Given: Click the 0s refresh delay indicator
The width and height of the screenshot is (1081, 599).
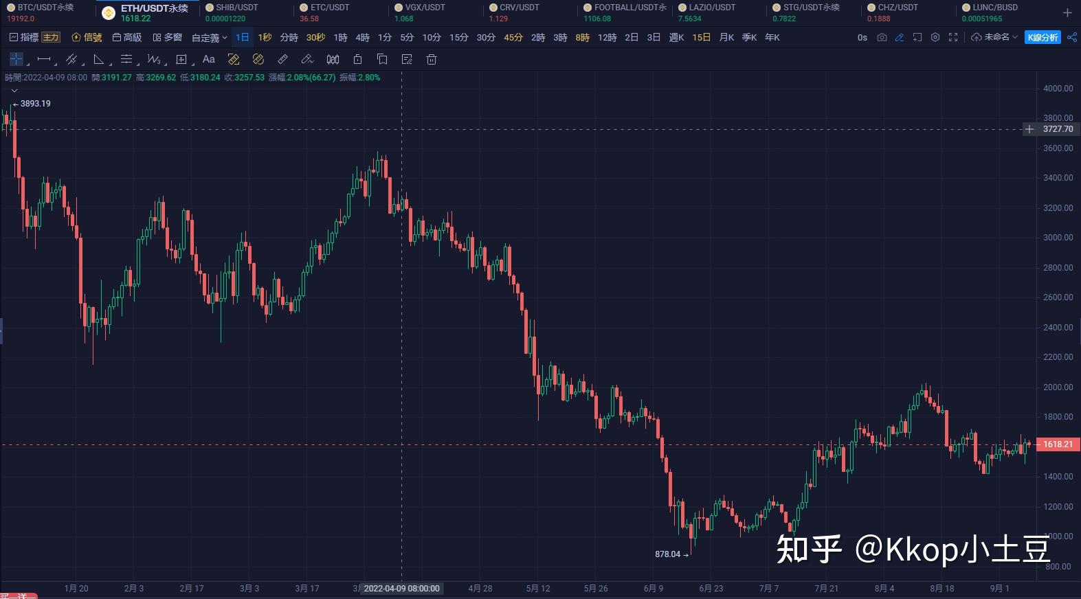Looking at the screenshot, I should (x=862, y=37).
